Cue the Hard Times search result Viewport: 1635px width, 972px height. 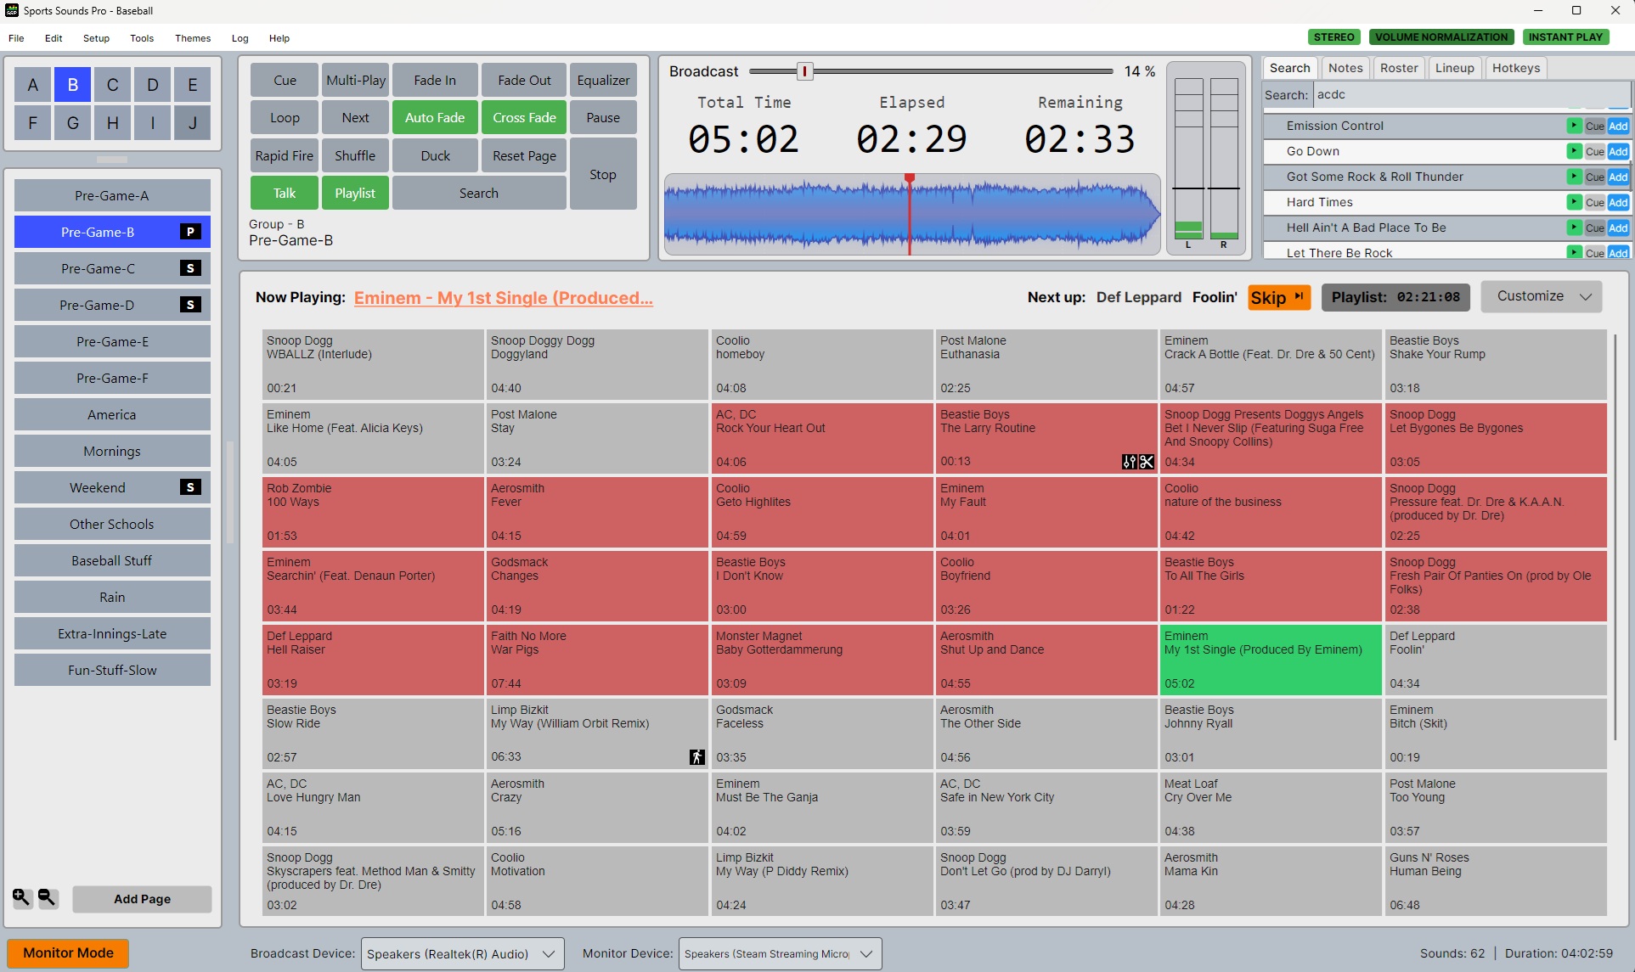(x=1594, y=203)
